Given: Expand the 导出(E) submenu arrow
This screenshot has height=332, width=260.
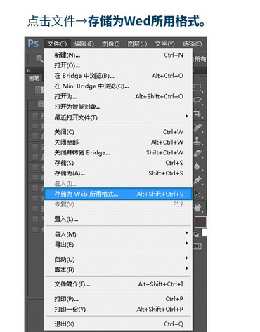Looking at the screenshot, I should click(x=186, y=243).
